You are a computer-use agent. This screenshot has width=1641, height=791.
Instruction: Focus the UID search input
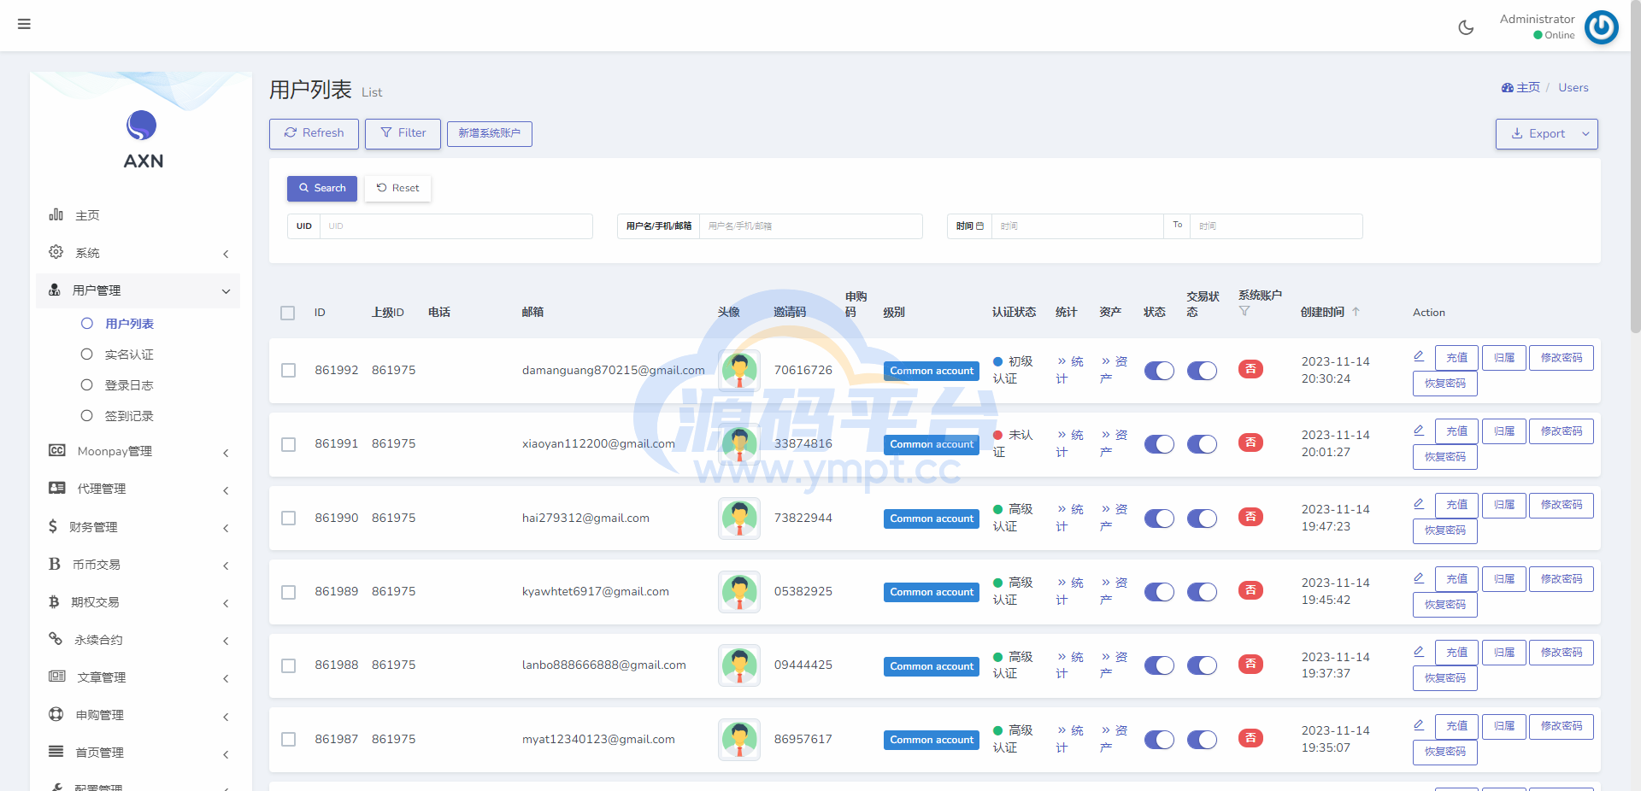(456, 226)
